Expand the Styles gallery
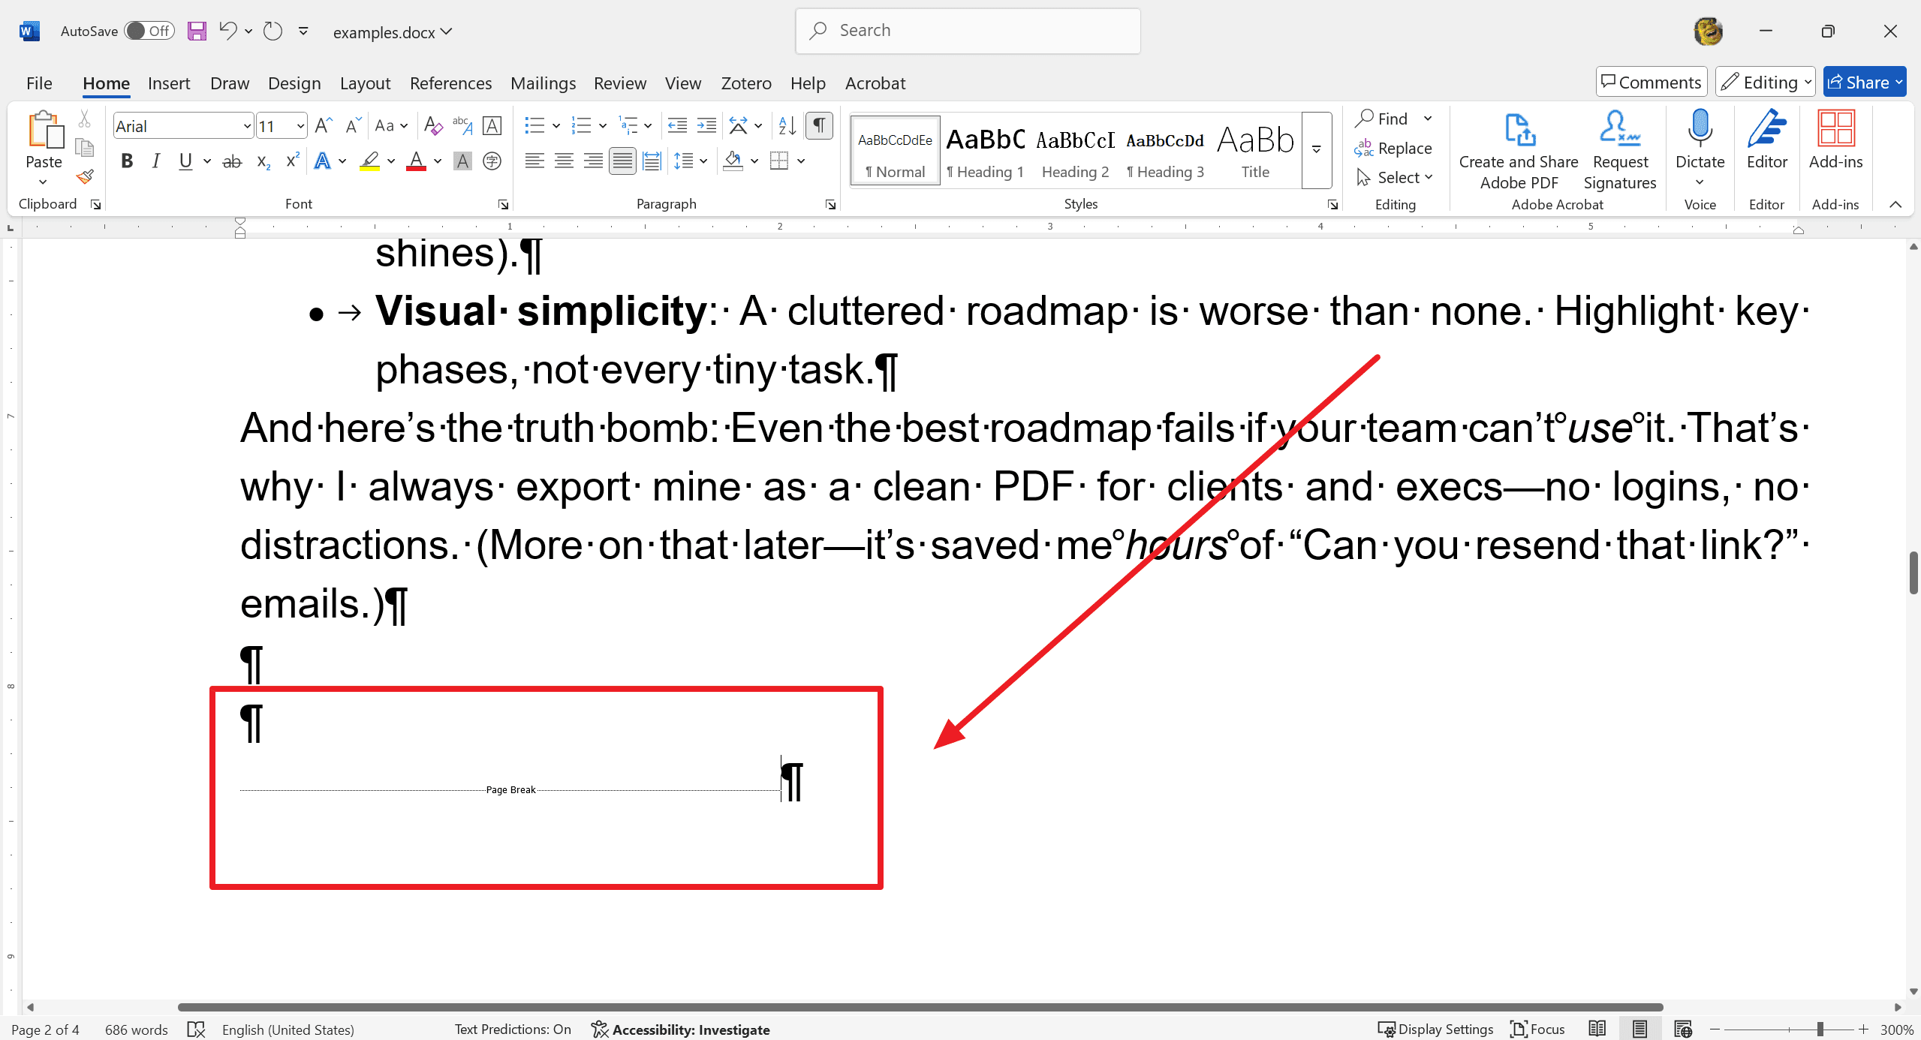Image resolution: width=1921 pixels, height=1040 pixels. pyautogui.click(x=1317, y=150)
